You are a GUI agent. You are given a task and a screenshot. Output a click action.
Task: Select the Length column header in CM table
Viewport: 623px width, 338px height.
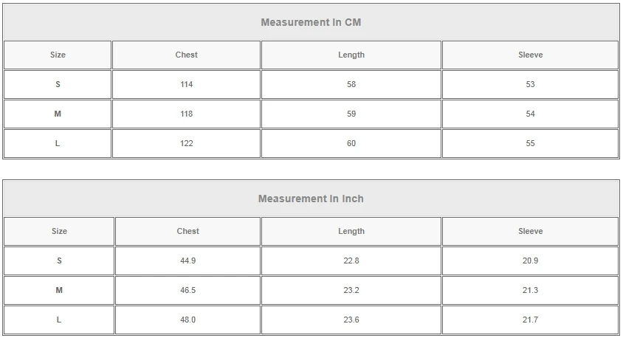pos(351,55)
